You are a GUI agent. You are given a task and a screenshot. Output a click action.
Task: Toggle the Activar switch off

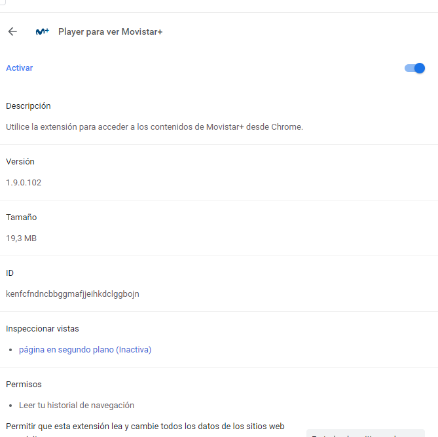point(415,68)
